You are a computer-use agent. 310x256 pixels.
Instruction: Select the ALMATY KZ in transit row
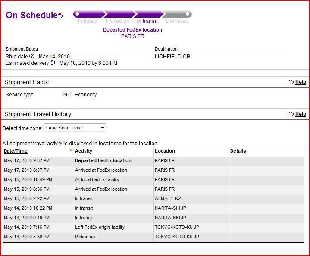click(153, 198)
